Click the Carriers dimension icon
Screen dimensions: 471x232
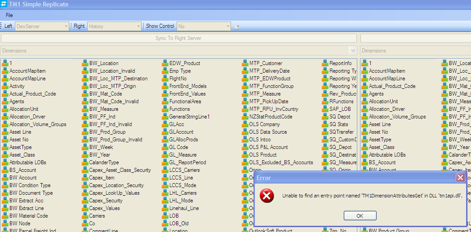[x=84, y=215]
